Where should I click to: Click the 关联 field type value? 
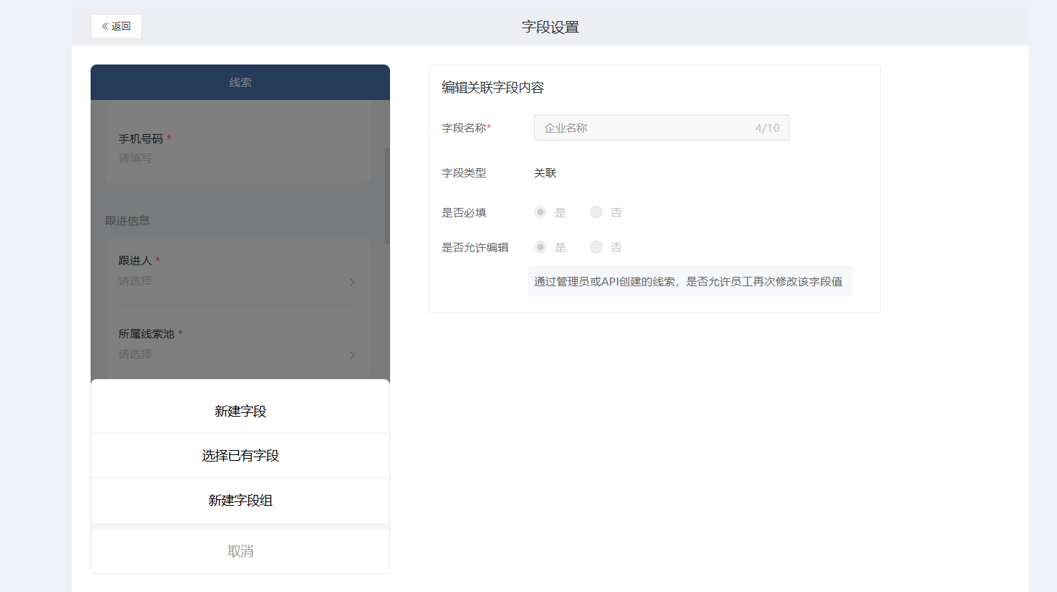coord(545,173)
